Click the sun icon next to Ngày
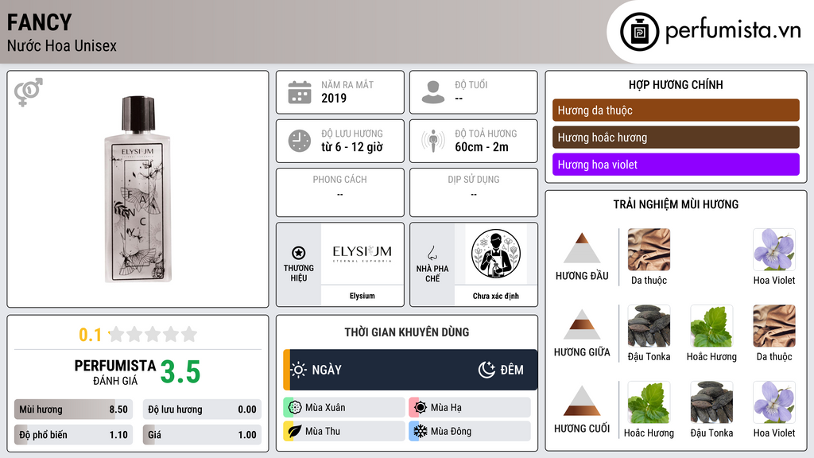Screen dimensions: 814x458 (x=299, y=370)
